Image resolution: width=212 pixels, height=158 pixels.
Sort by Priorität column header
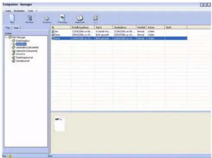pyautogui.click(x=141, y=27)
